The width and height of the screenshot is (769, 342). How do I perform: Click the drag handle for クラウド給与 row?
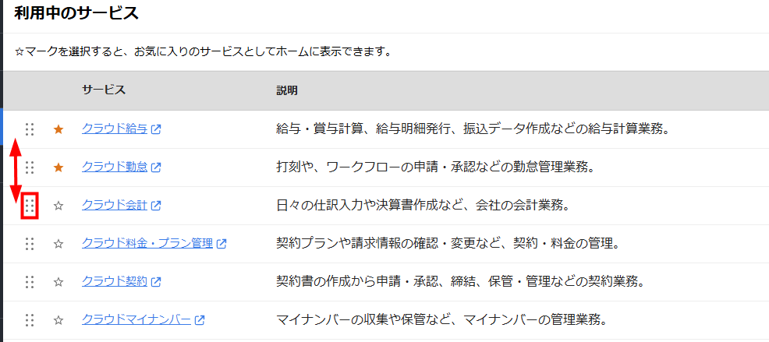[30, 129]
